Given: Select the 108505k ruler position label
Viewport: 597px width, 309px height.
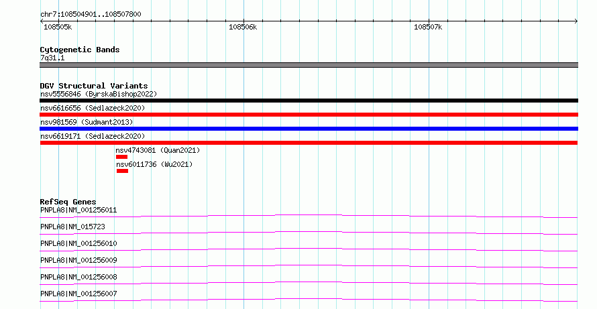Looking at the screenshot, I should coord(58,27).
